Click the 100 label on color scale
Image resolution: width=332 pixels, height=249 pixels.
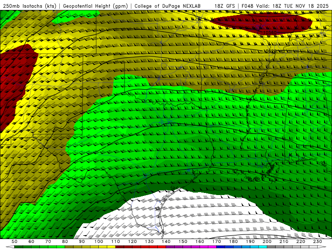point(99,242)
